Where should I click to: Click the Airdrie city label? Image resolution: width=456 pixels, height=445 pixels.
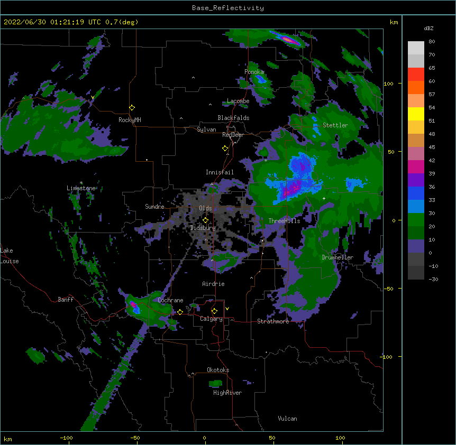(214, 284)
